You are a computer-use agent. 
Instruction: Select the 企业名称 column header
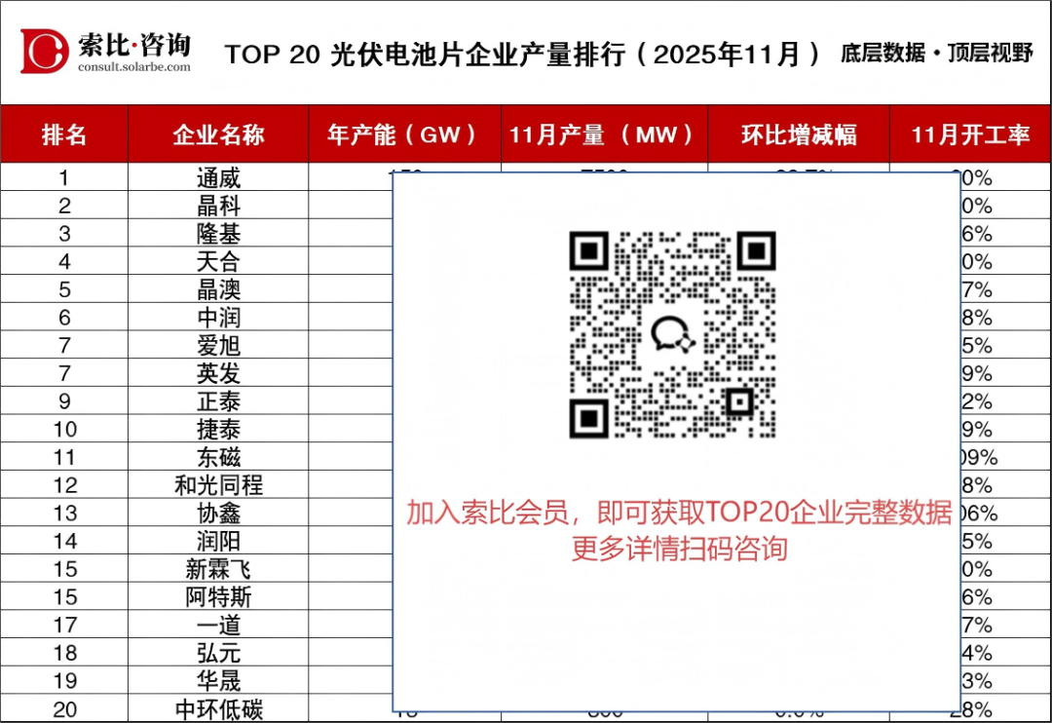(x=218, y=134)
